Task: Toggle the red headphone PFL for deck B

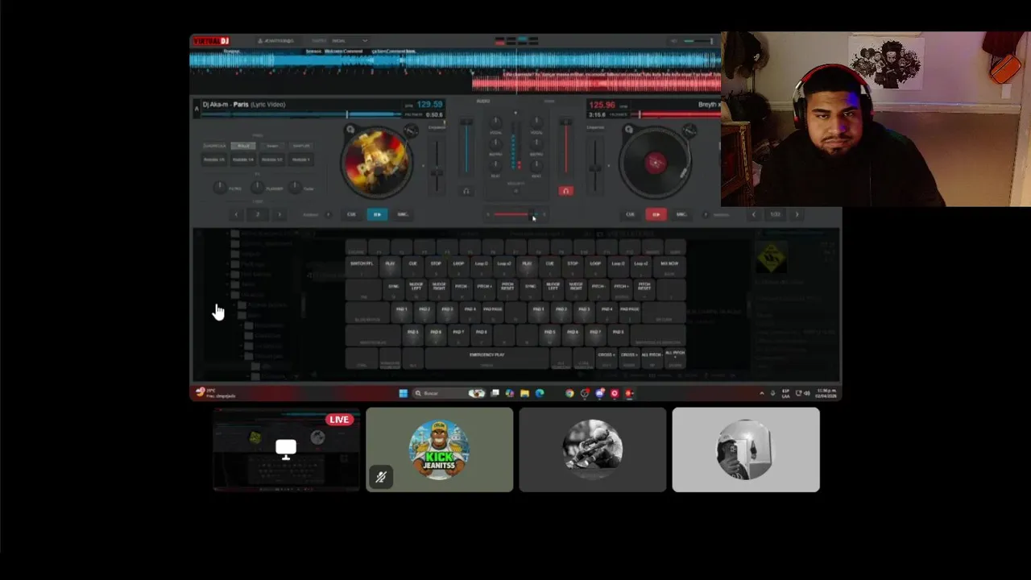Action: (565, 191)
